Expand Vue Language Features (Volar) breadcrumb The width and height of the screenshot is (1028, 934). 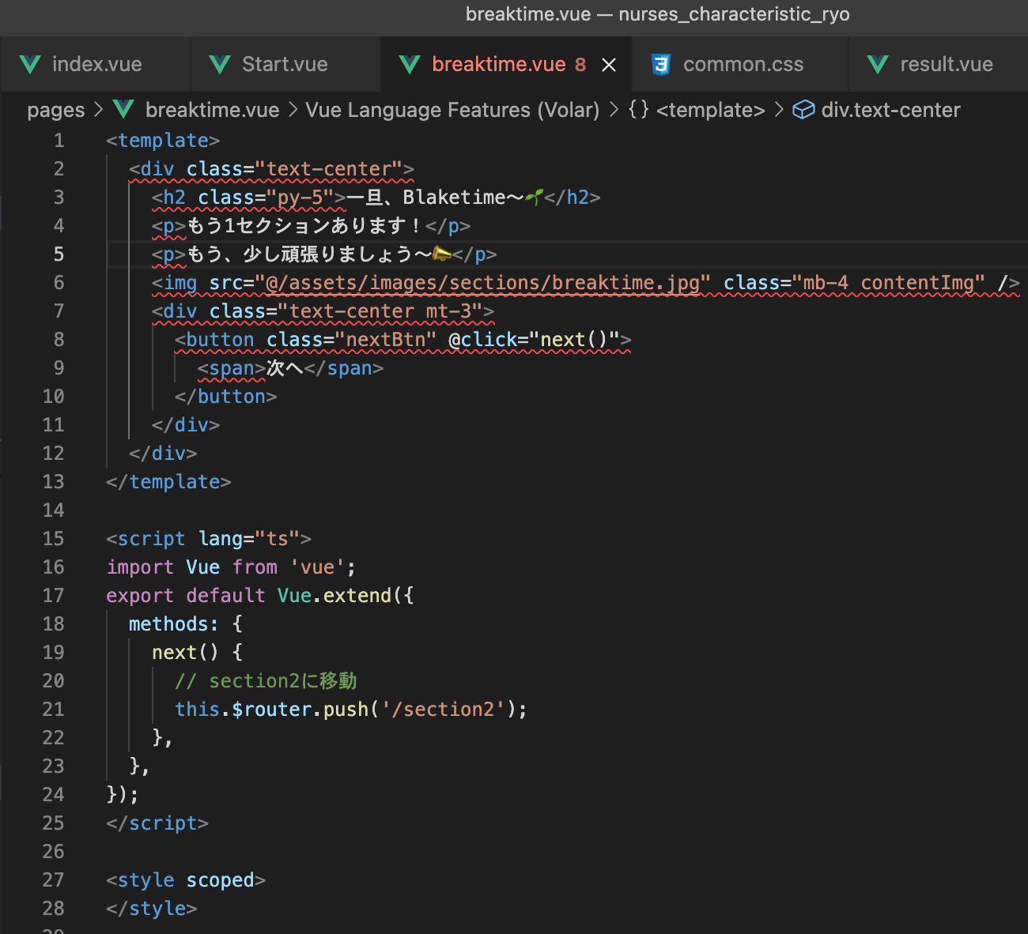[452, 110]
